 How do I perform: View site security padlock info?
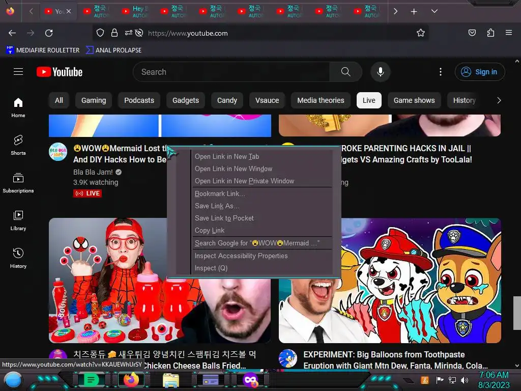114,33
